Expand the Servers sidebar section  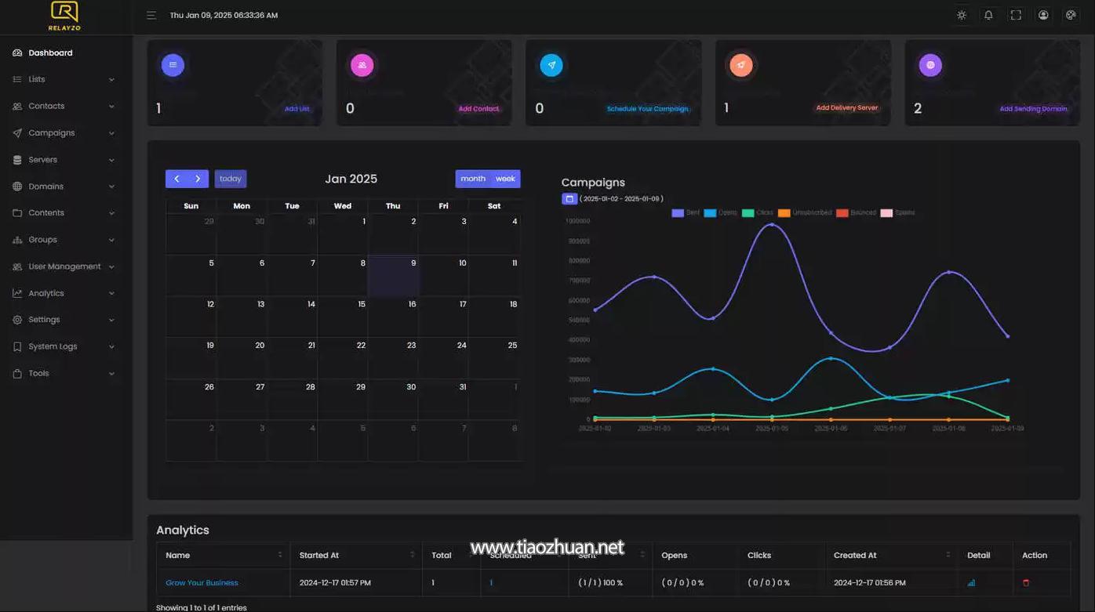pyautogui.click(x=64, y=160)
